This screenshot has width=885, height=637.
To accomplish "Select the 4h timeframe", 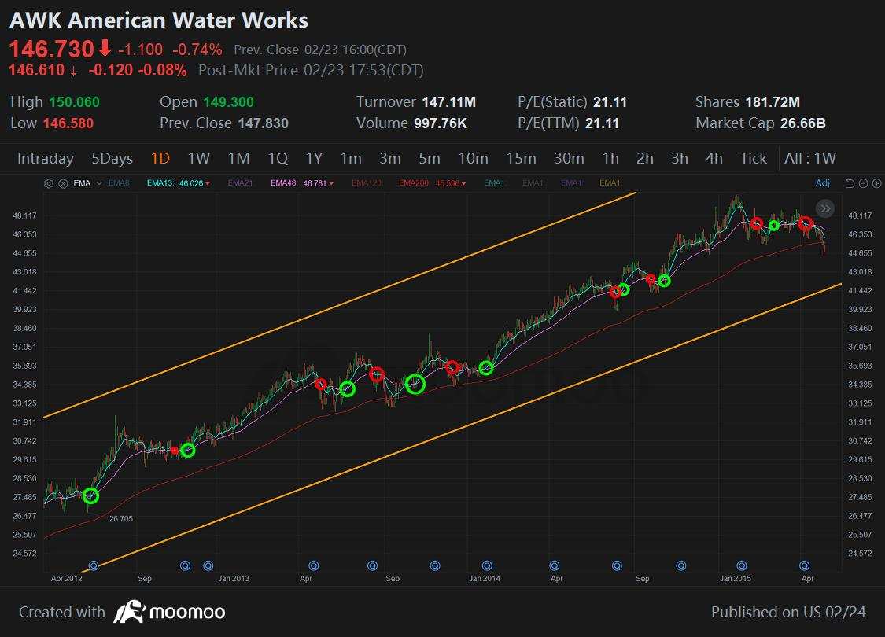I will point(714,159).
